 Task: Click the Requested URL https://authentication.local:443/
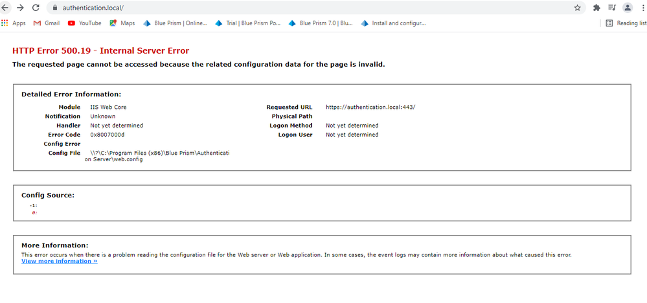(370, 107)
